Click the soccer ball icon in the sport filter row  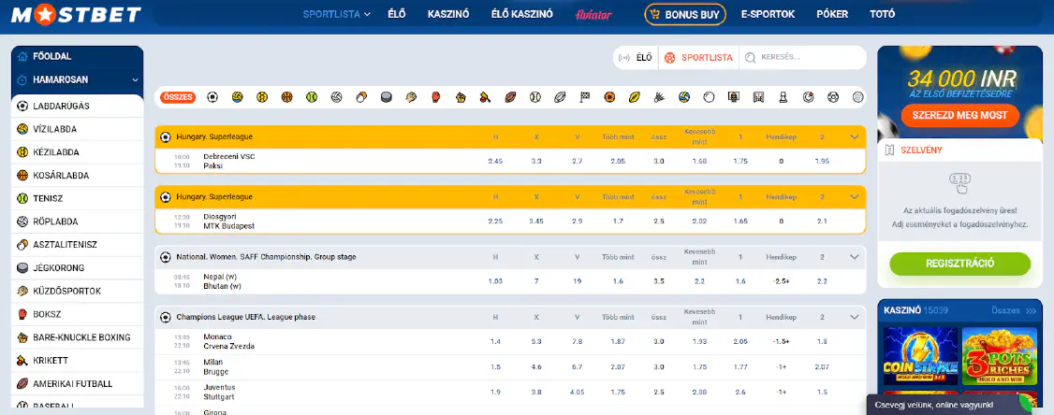[x=212, y=96]
